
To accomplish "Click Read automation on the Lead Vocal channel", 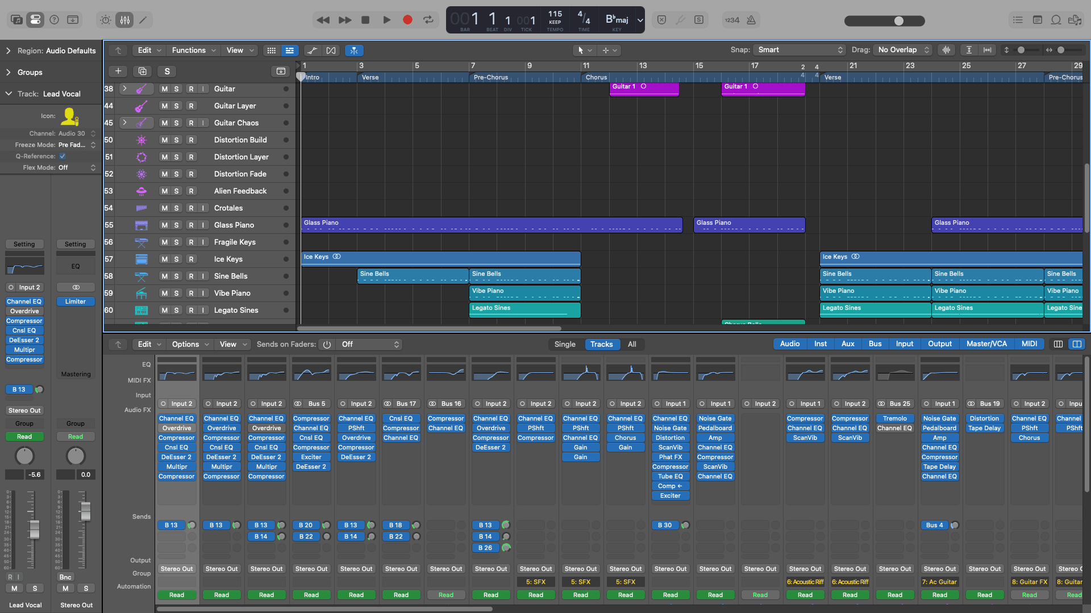I will click(x=24, y=436).
